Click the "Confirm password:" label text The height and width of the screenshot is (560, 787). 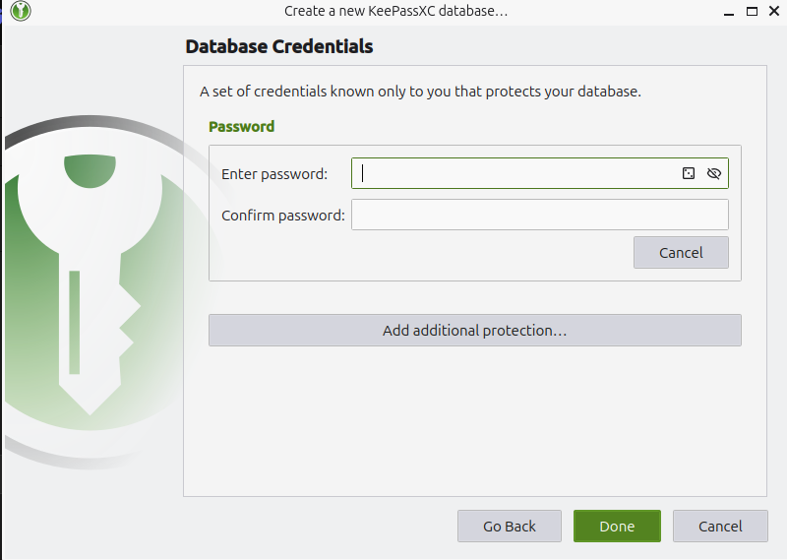point(282,216)
